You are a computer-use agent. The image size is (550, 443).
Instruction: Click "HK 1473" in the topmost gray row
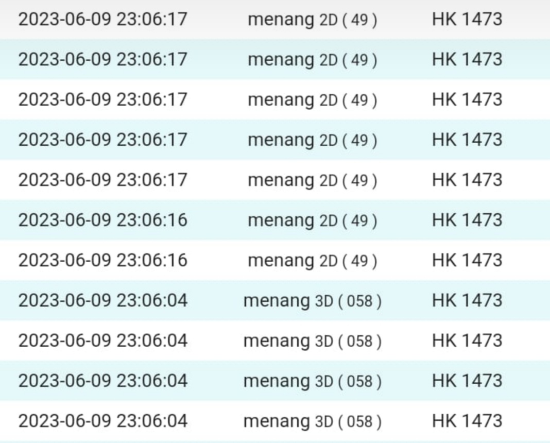tap(467, 20)
